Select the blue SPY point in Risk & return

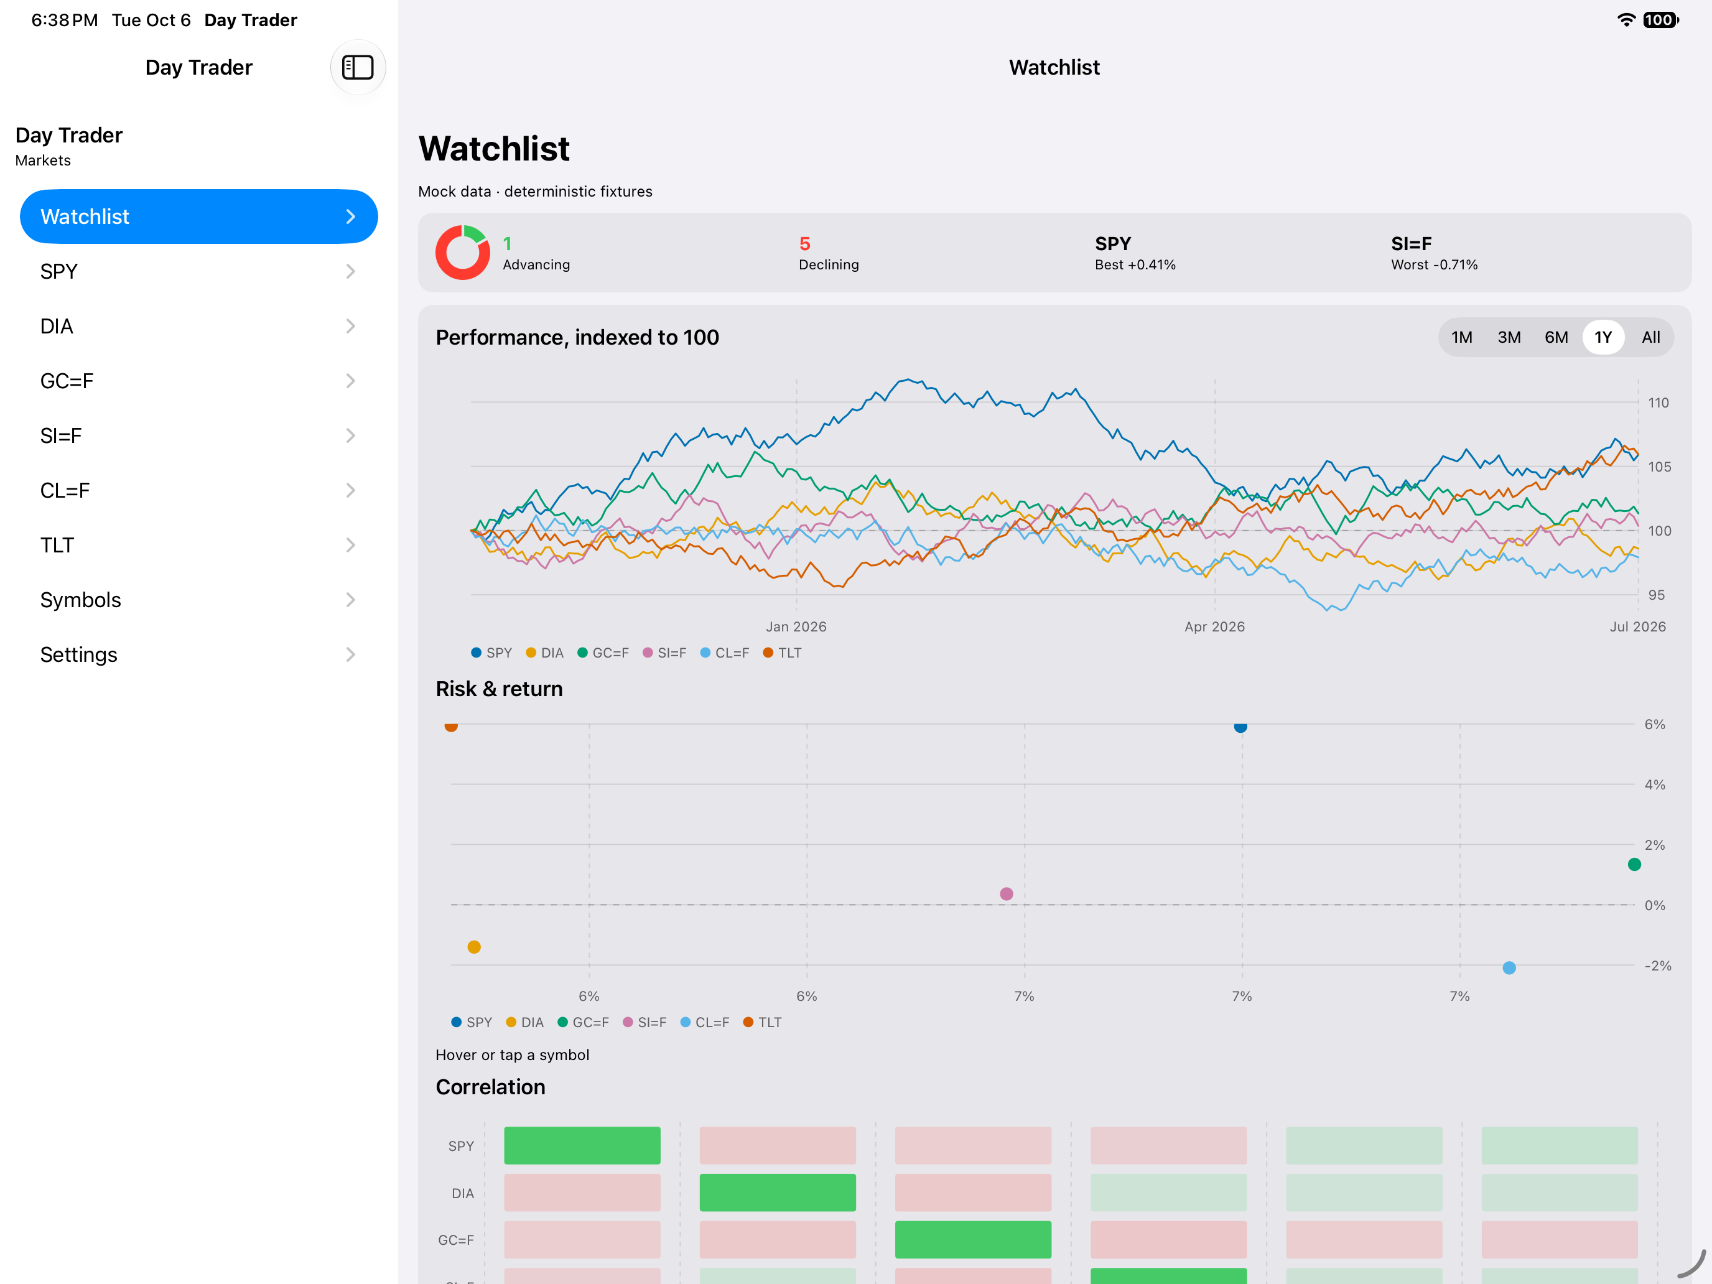pyautogui.click(x=1240, y=726)
